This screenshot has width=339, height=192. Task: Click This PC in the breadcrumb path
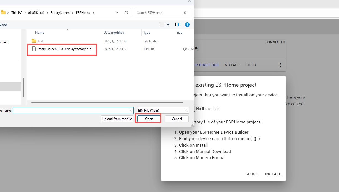point(17,13)
